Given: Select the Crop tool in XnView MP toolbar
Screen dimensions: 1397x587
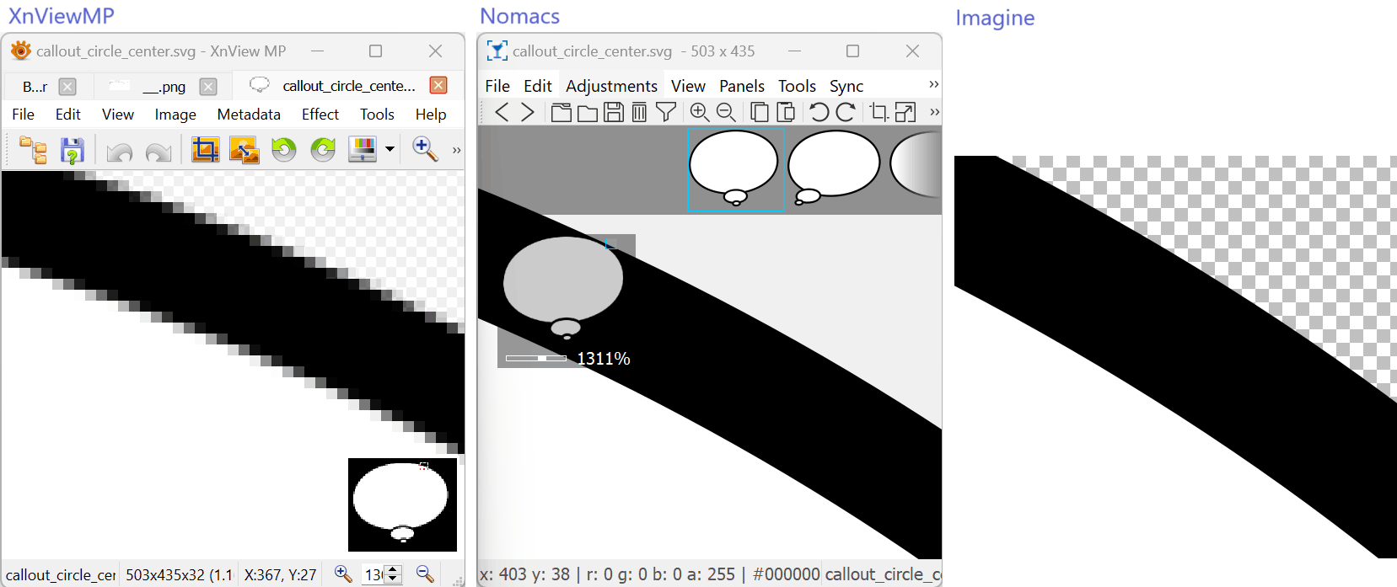Looking at the screenshot, I should (205, 150).
